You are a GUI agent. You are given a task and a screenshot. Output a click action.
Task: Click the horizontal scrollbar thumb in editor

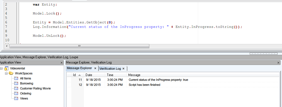(79, 46)
